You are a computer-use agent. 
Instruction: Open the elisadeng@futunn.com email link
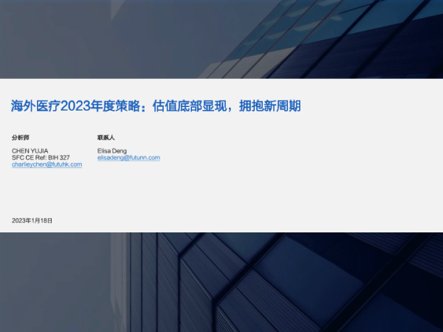128,158
